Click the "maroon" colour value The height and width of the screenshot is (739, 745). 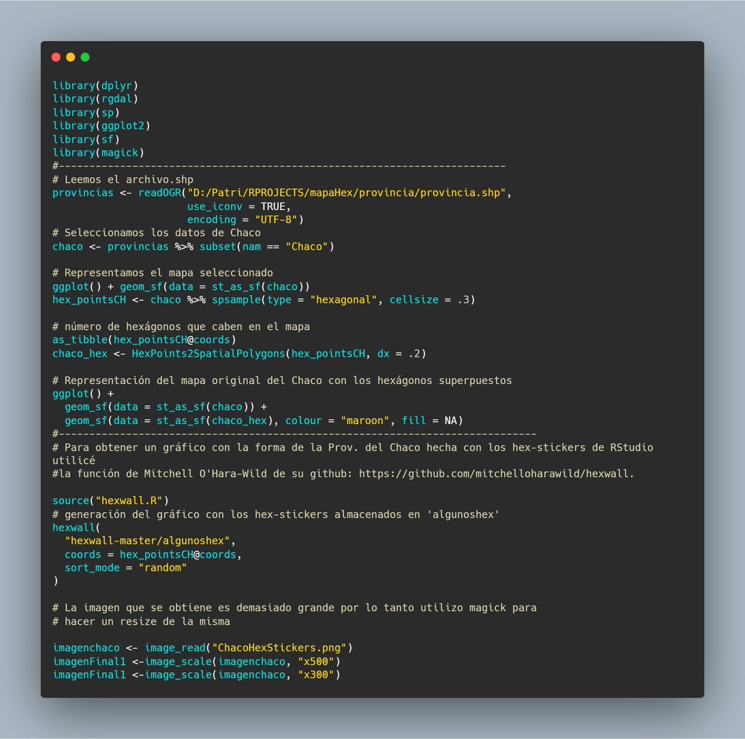click(x=365, y=421)
